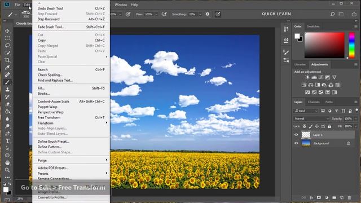Image resolution: width=361 pixels, height=203 pixels.
Task: Click the add layer style fx icon
Action: pyautogui.click(x=311, y=197)
